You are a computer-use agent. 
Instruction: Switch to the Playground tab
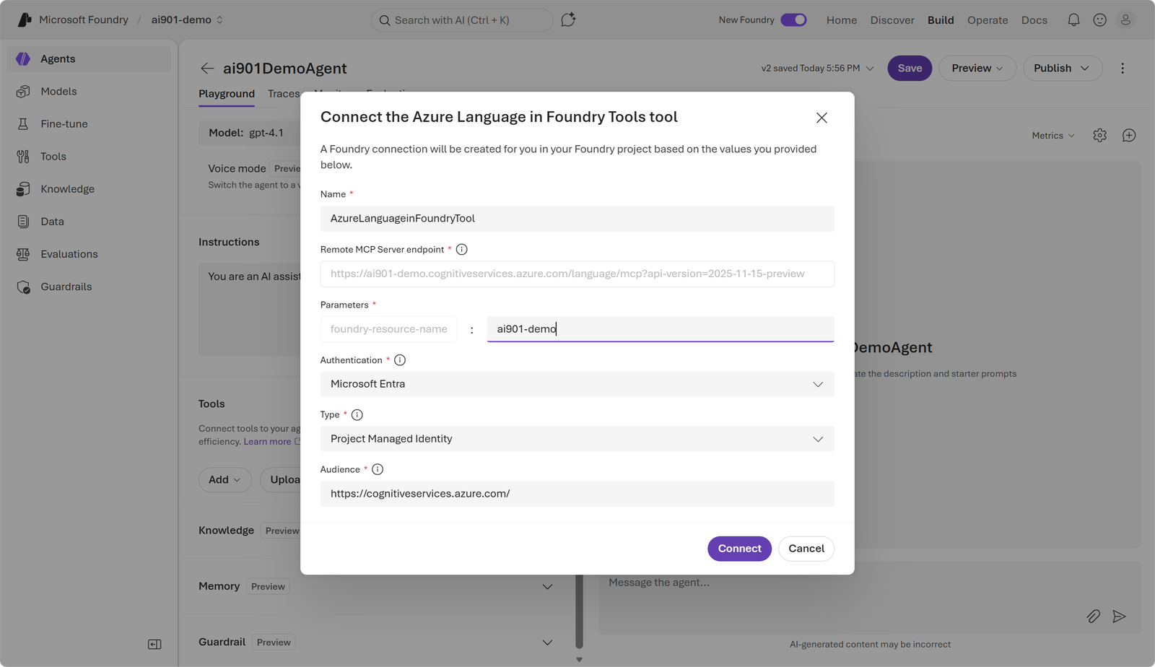[x=227, y=94]
